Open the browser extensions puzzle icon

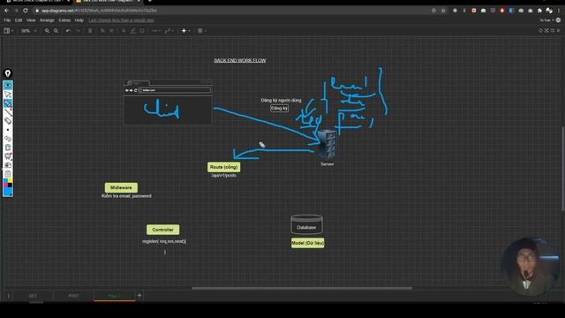coord(539,11)
